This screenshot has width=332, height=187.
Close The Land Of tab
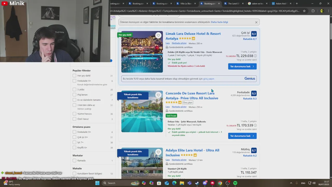point(243,4)
